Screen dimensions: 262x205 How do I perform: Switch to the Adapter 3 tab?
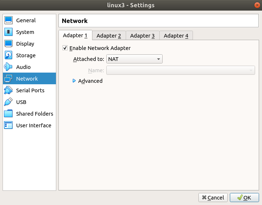tap(142, 35)
